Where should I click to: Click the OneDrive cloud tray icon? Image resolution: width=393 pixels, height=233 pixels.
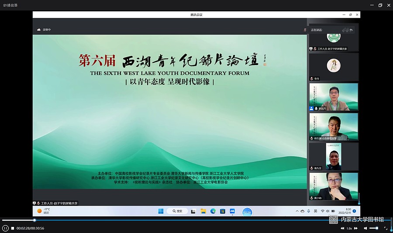[x=303, y=211]
